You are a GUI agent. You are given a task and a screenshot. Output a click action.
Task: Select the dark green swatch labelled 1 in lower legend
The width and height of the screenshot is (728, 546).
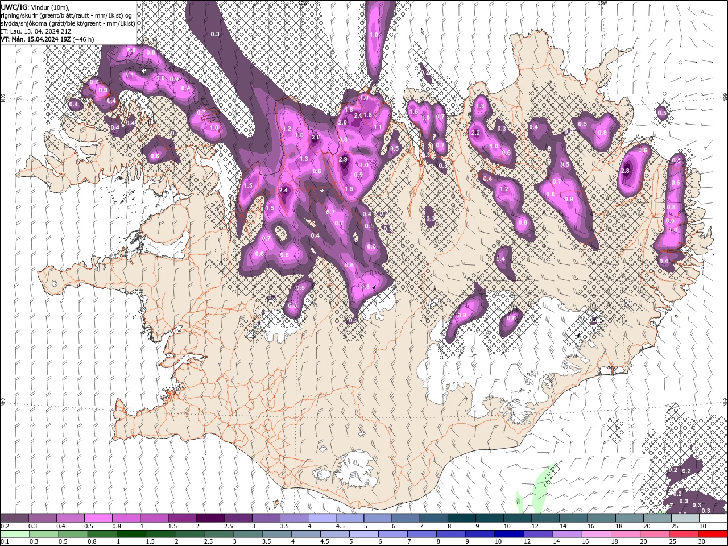(x=131, y=534)
